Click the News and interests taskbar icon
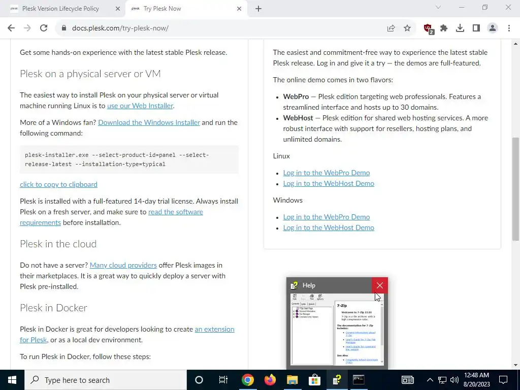The image size is (520, 390). pyautogui.click(x=408, y=380)
